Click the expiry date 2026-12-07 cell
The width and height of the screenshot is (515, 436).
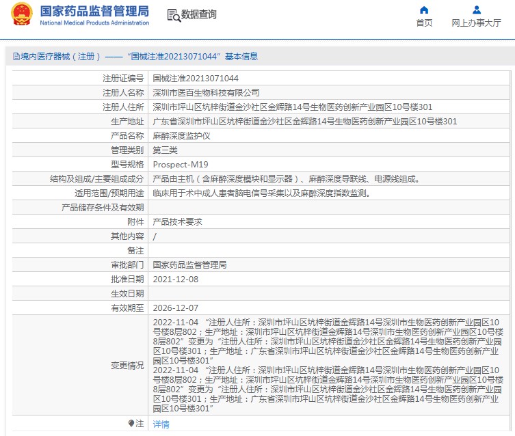click(175, 308)
